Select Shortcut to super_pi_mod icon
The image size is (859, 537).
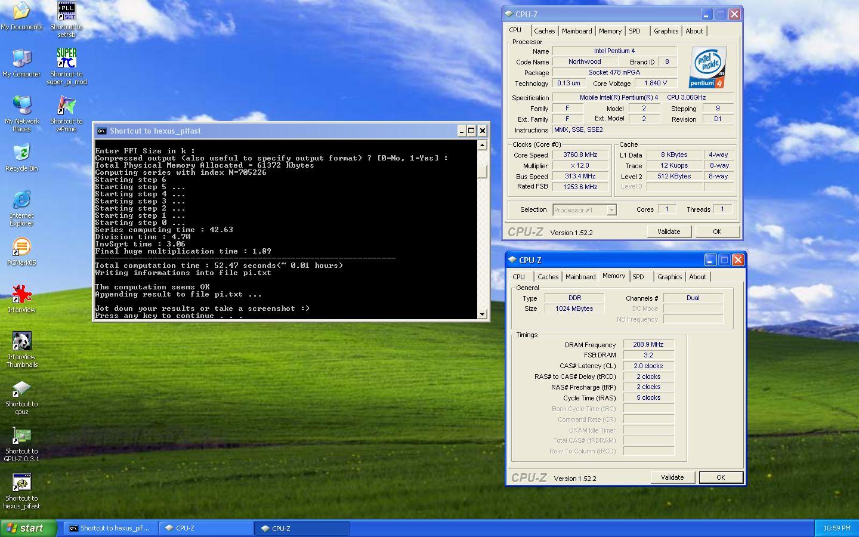pos(66,67)
